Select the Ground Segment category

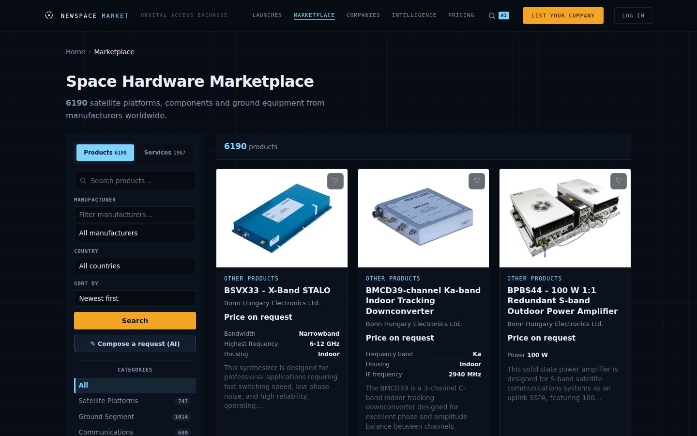click(135, 417)
